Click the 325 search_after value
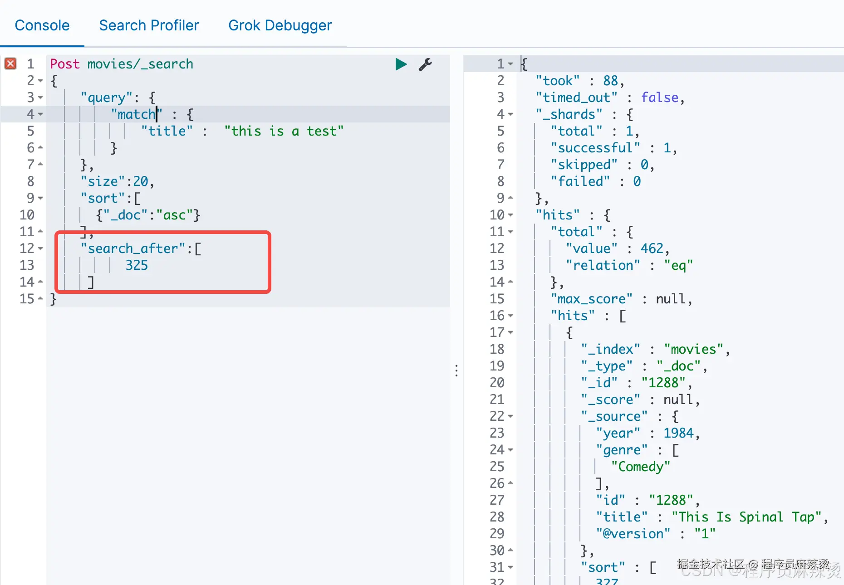The height and width of the screenshot is (585, 844). coord(137,265)
